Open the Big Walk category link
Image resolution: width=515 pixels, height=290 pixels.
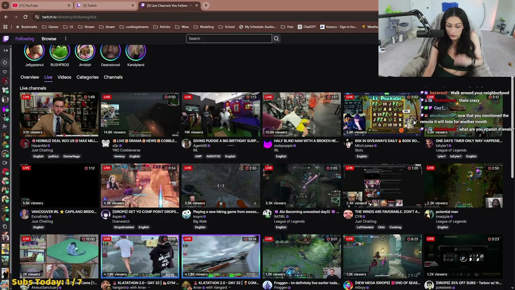[x=200, y=222]
